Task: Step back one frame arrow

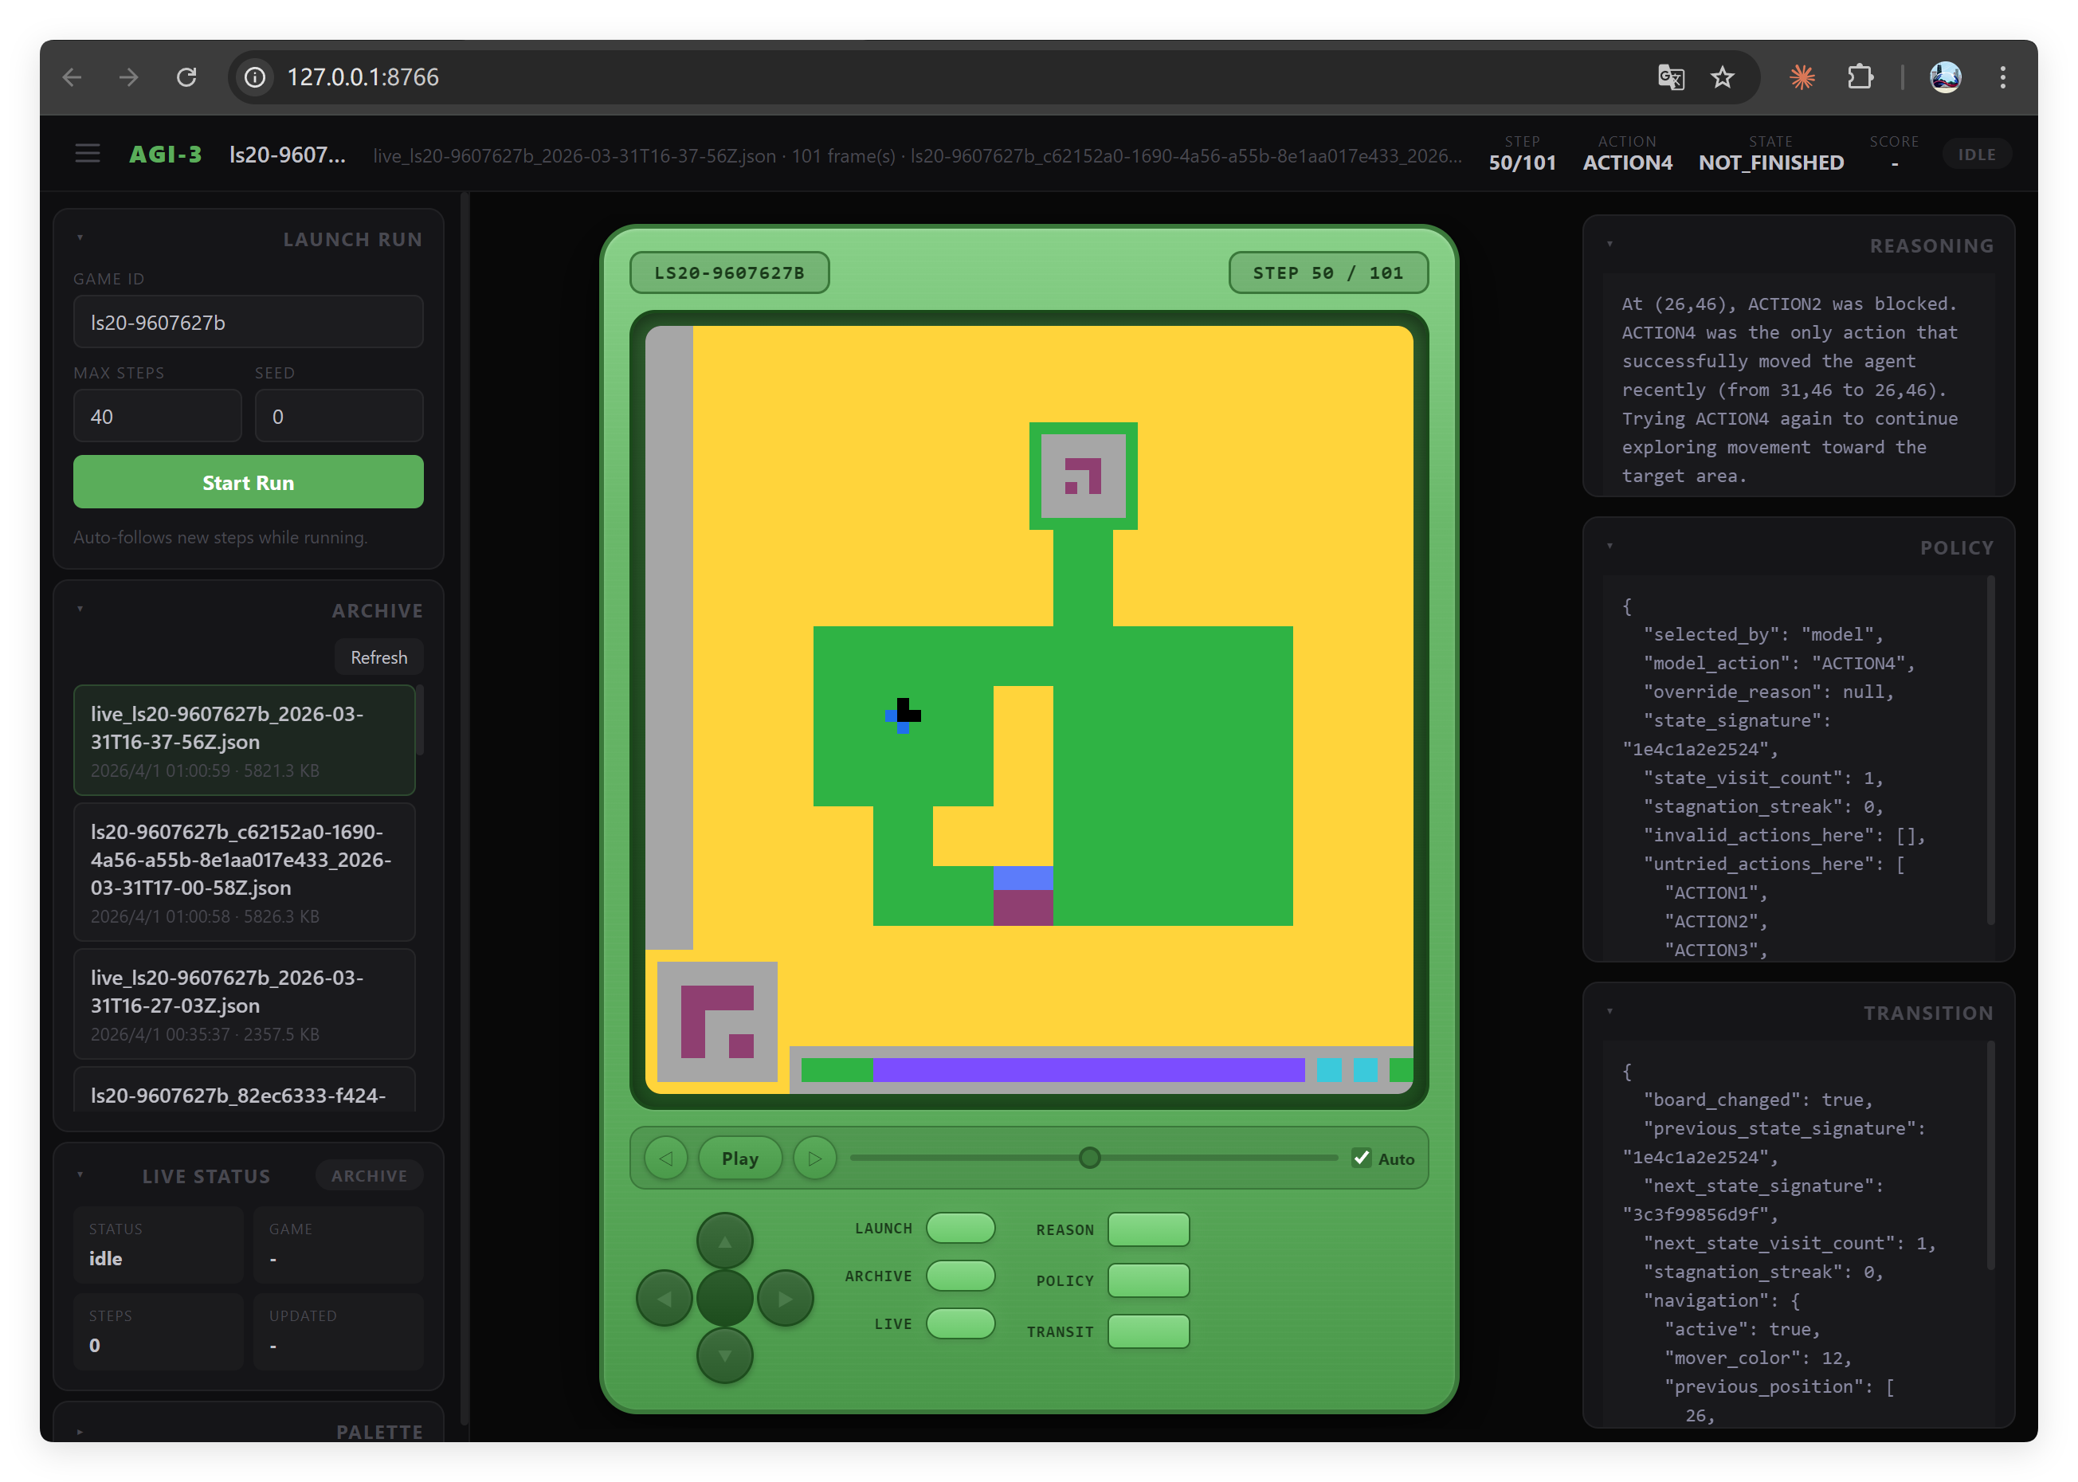Action: tap(665, 1158)
